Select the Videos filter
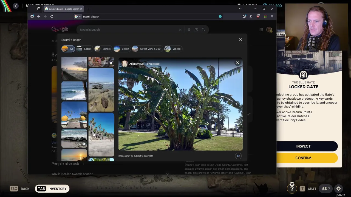 pyautogui.click(x=173, y=49)
